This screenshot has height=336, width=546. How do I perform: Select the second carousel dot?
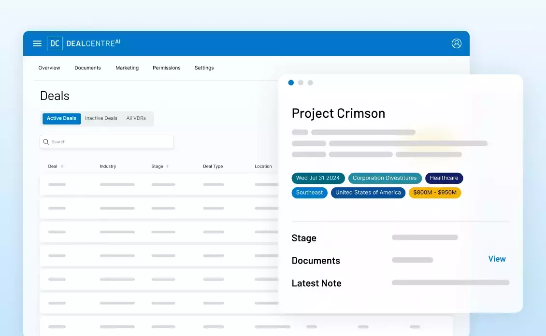pyautogui.click(x=301, y=83)
